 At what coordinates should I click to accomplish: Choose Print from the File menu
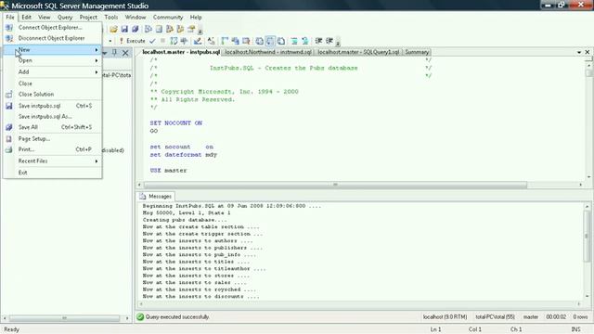[x=53, y=149]
